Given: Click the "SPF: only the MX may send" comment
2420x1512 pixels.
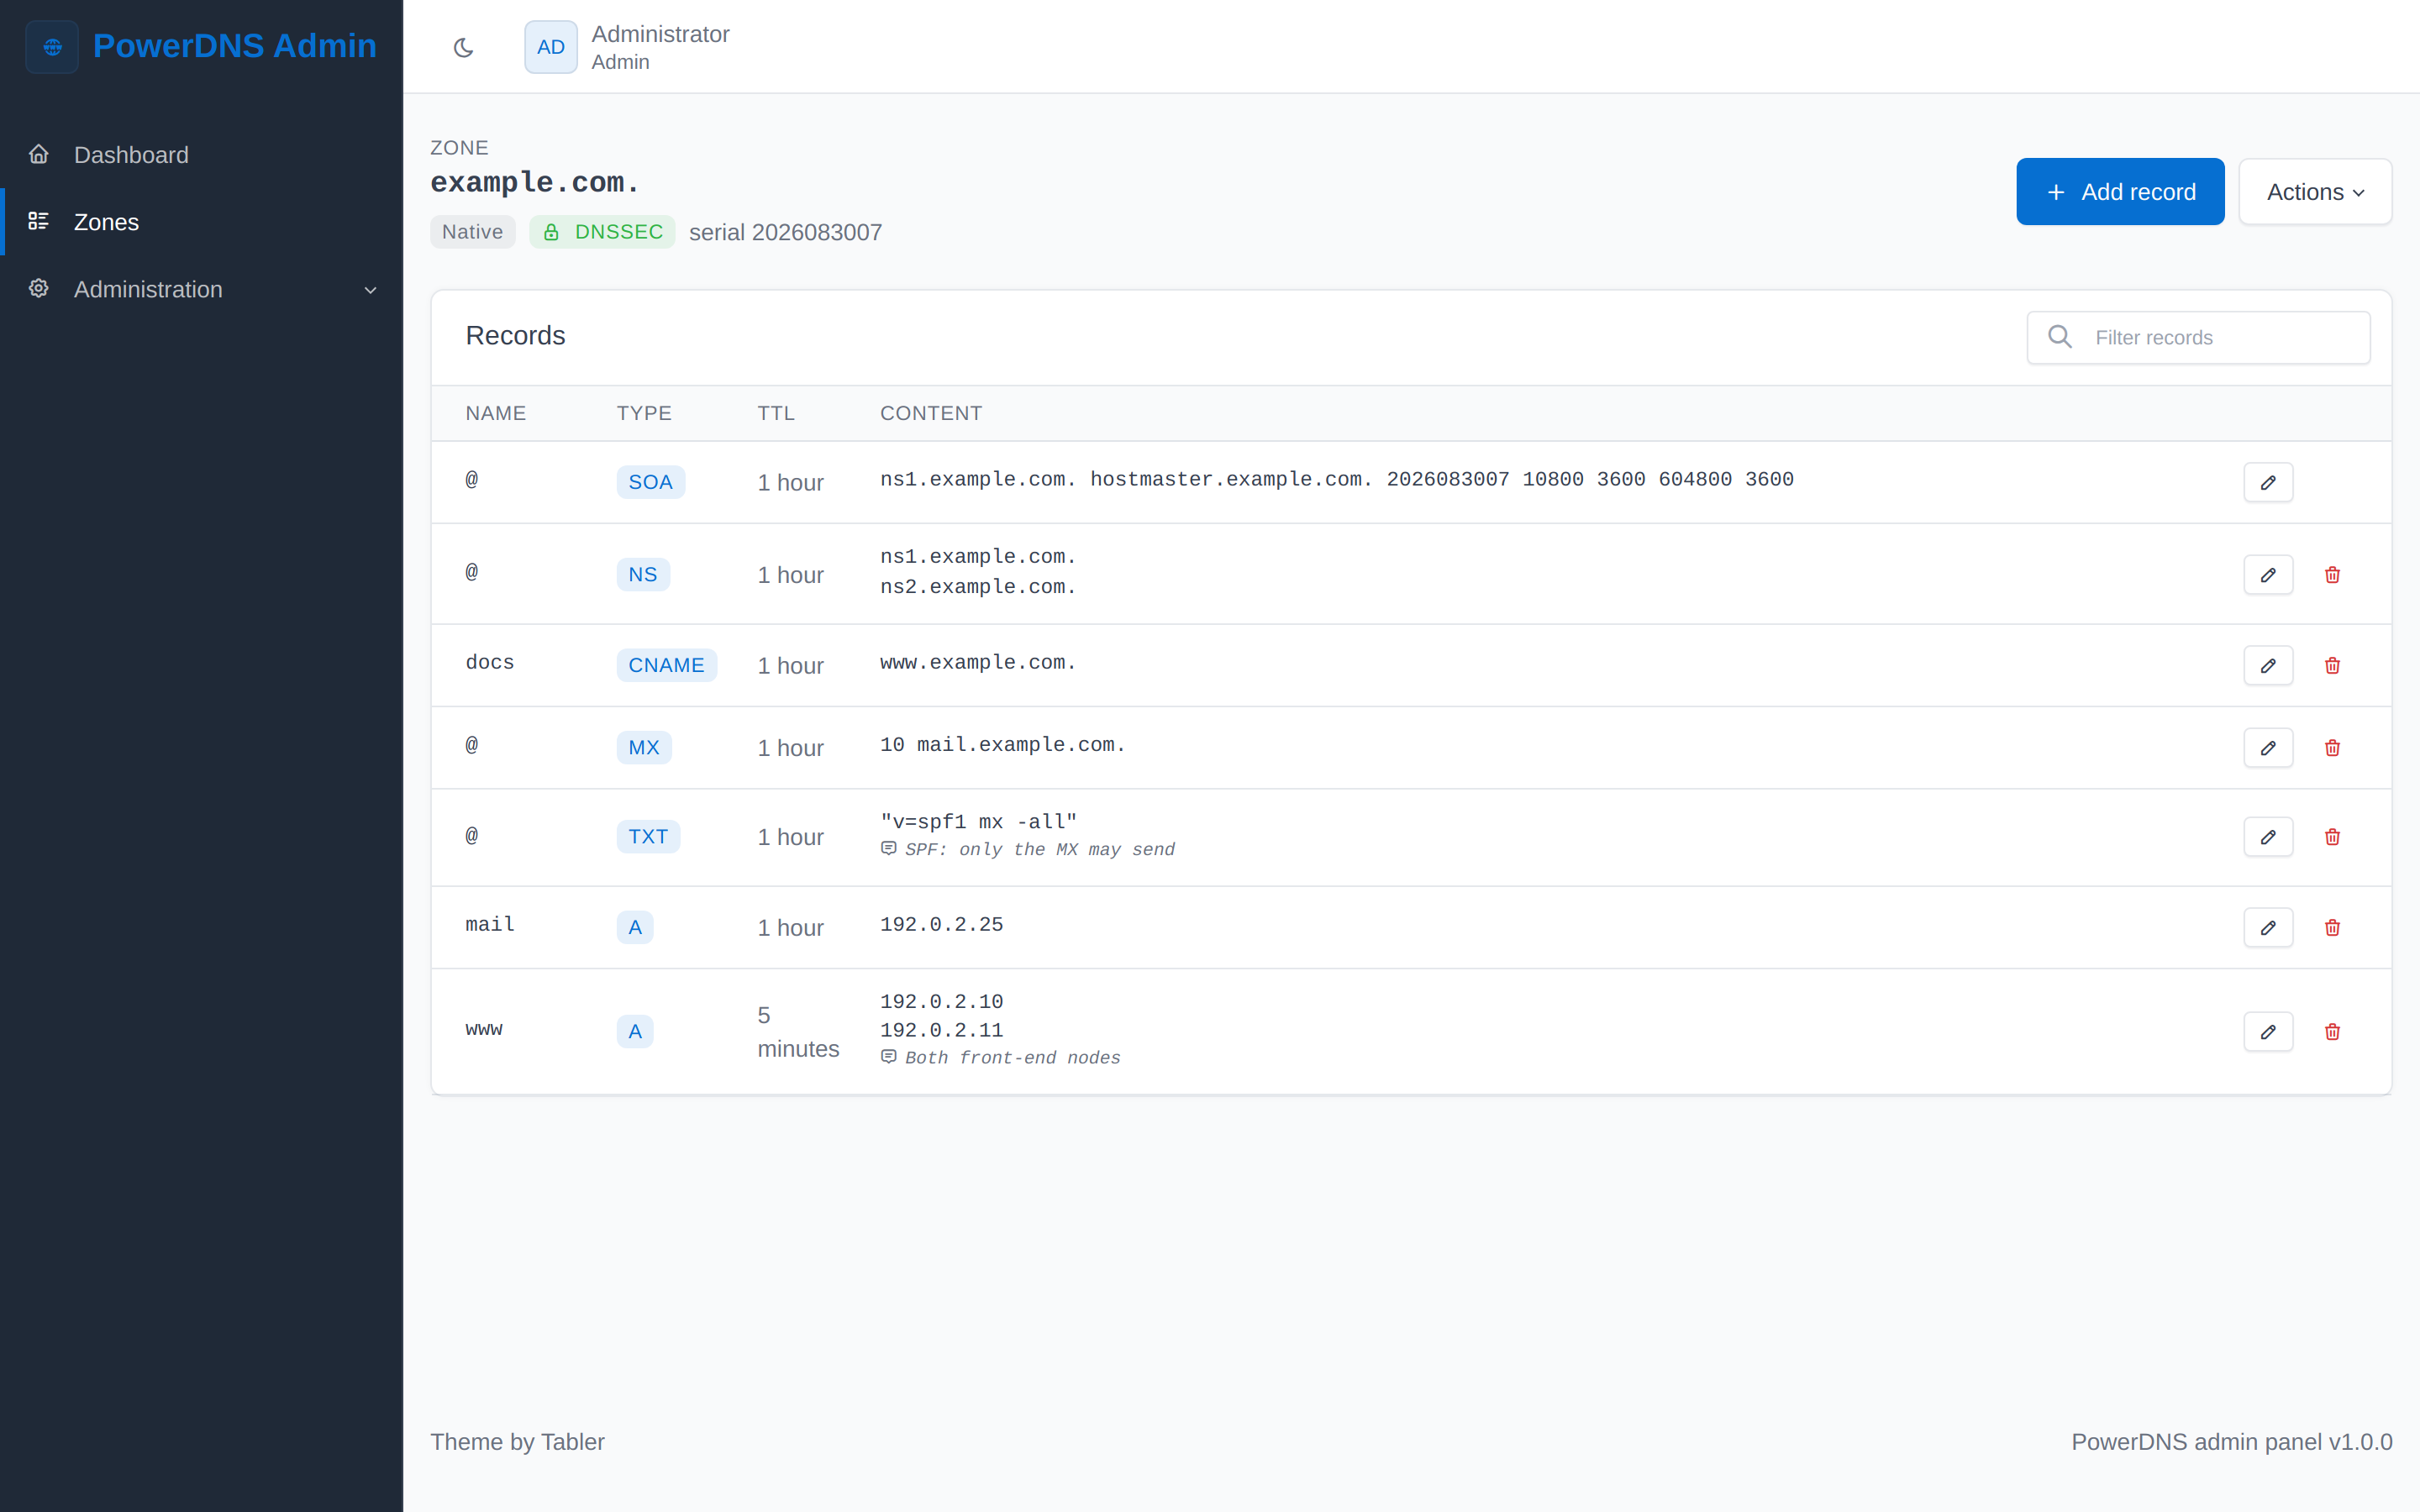Looking at the screenshot, I should [1040, 850].
